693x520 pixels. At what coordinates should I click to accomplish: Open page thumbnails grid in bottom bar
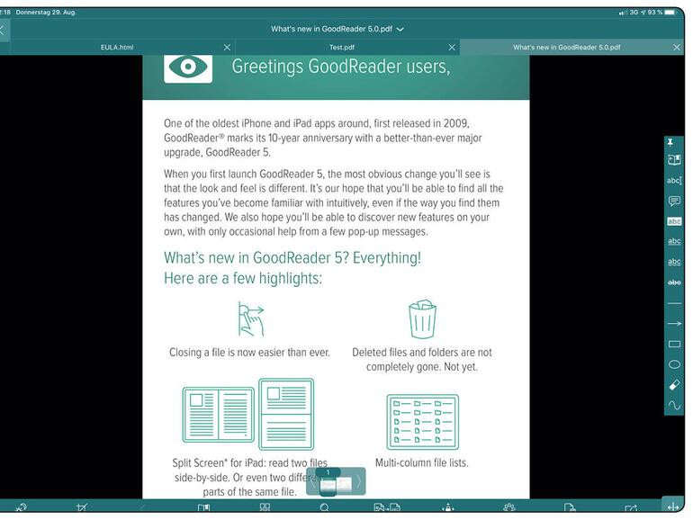[x=265, y=507]
